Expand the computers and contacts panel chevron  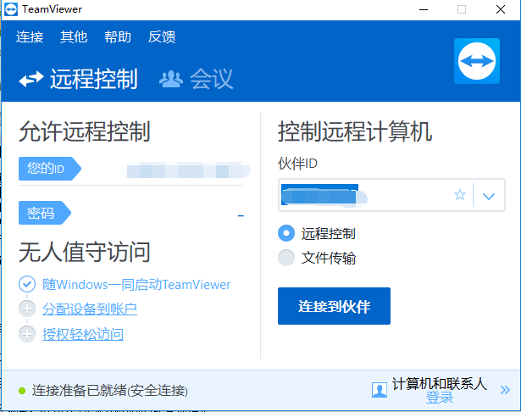(x=505, y=390)
